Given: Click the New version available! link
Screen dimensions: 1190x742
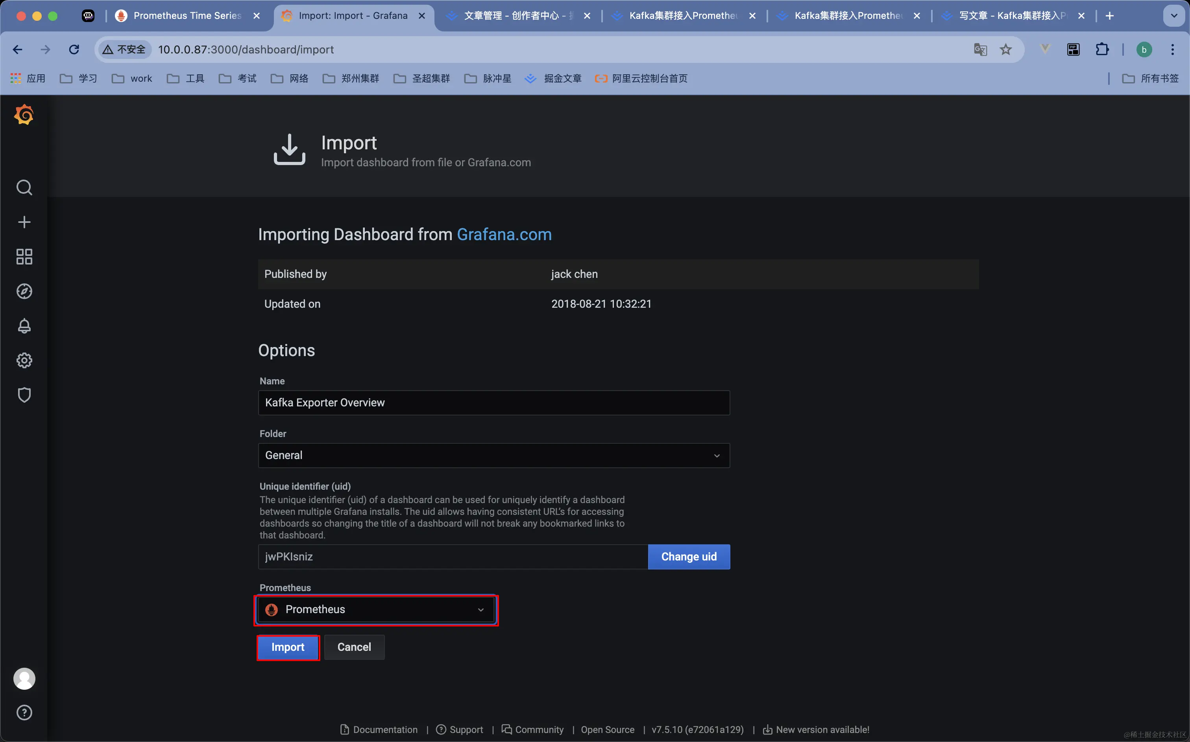Looking at the screenshot, I should click(x=816, y=730).
